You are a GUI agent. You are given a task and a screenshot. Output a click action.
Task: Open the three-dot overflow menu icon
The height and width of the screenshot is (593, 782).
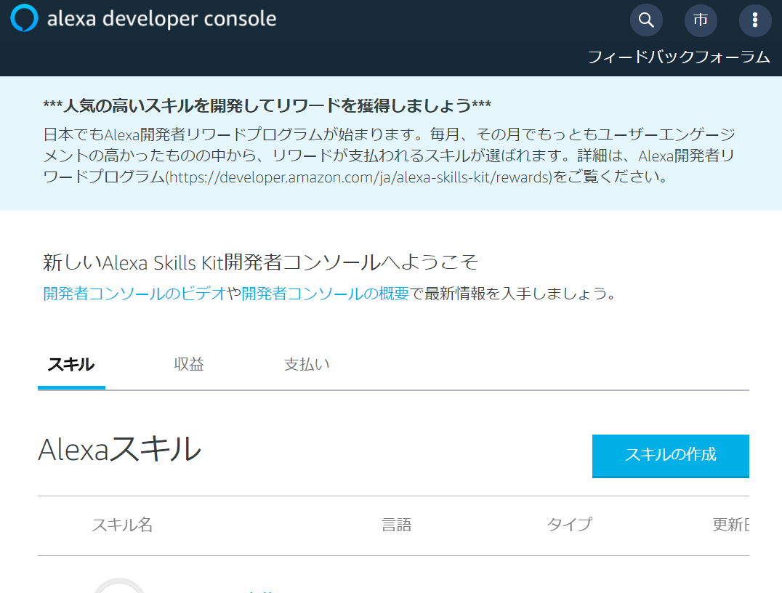pos(755,20)
